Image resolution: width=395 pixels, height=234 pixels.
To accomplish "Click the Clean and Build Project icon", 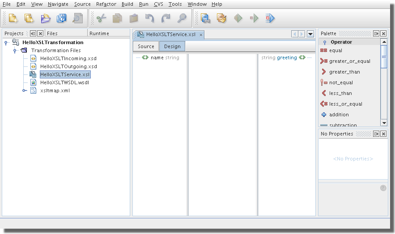I will tap(222, 18).
